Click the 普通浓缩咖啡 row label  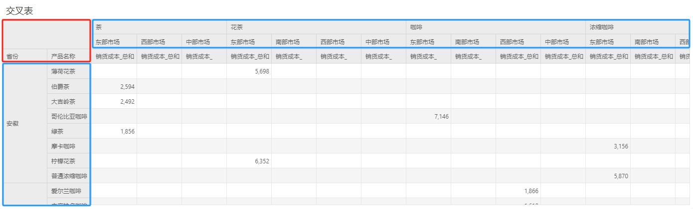pyautogui.click(x=69, y=176)
